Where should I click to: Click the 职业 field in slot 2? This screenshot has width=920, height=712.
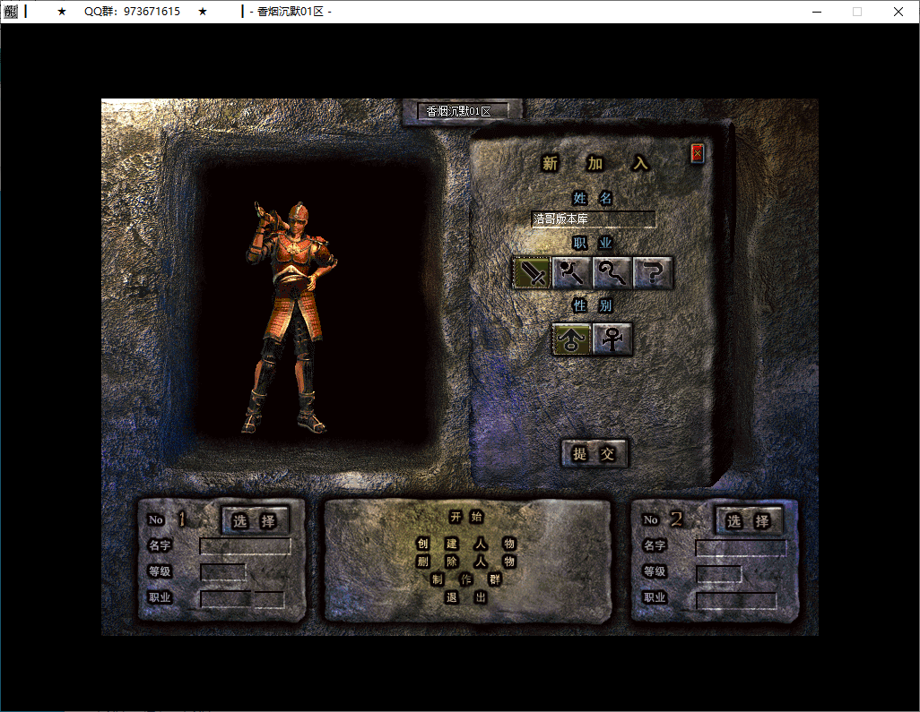click(x=736, y=601)
